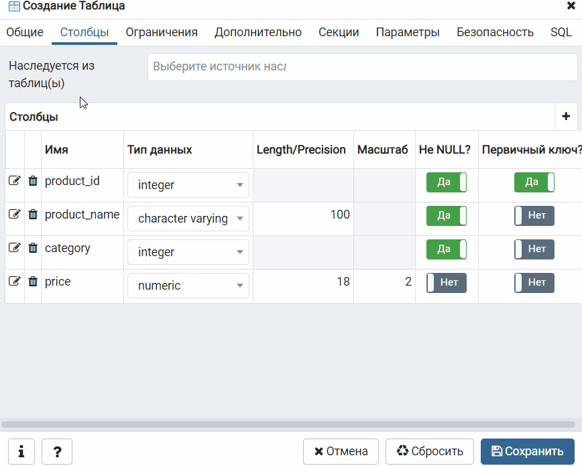Click the edit icon for category row
This screenshot has width=582, height=466.
coord(14,247)
